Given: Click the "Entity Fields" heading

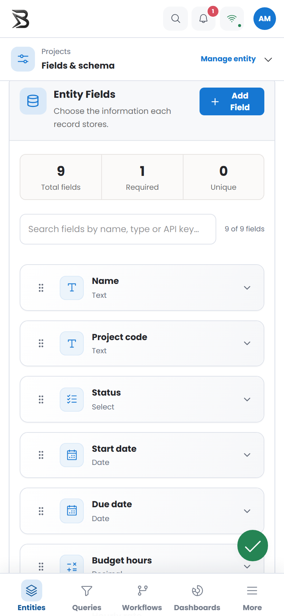Looking at the screenshot, I should click(84, 95).
